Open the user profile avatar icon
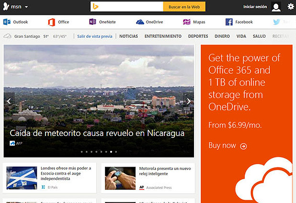The height and width of the screenshot is (203, 296). point(276,7)
